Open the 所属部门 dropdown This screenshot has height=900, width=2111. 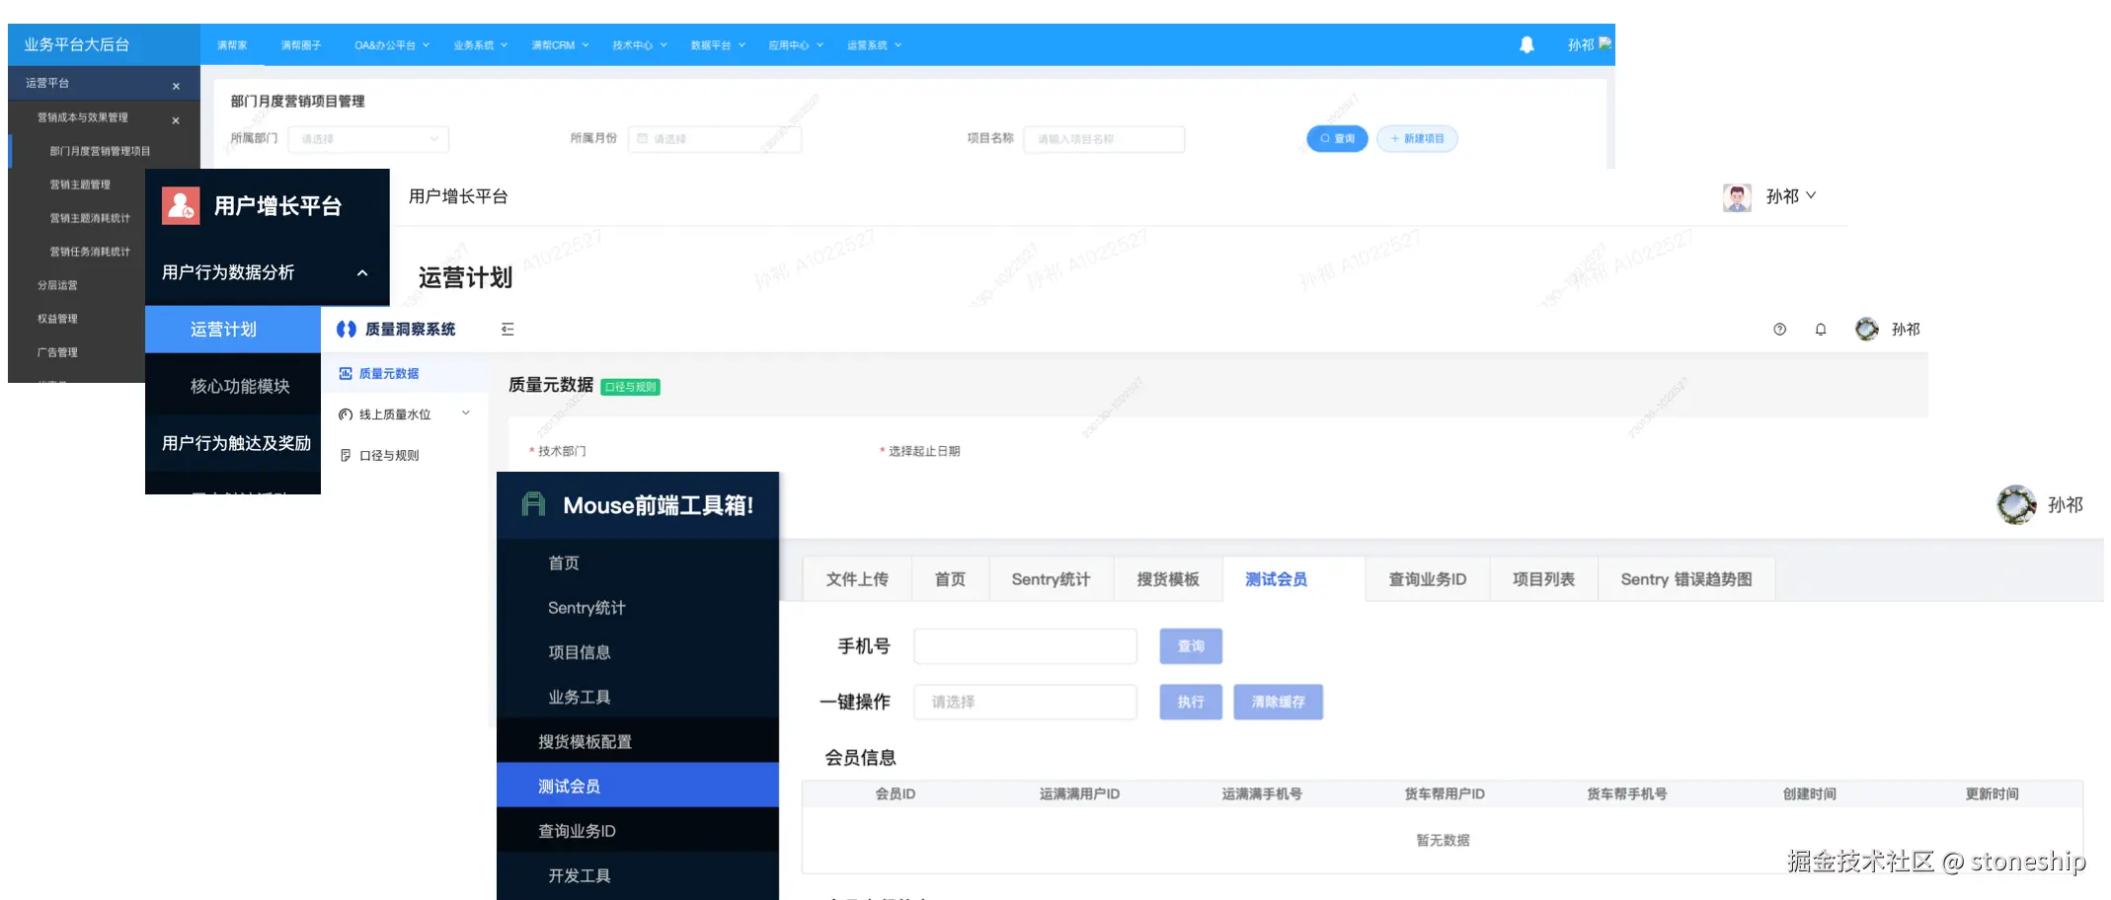(x=368, y=139)
